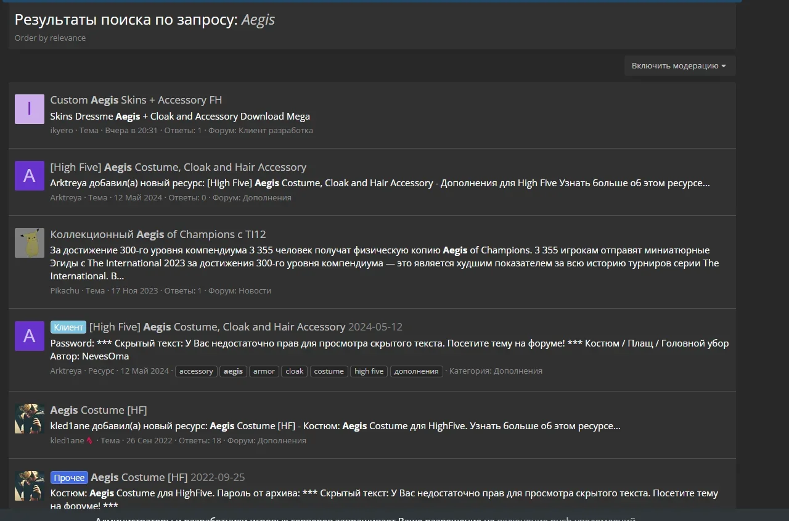Click the Прочее prefix label
Image resolution: width=789 pixels, height=521 pixels.
click(69, 478)
